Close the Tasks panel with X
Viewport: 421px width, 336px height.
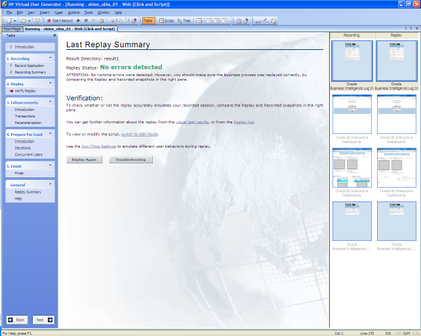[x=54, y=35]
